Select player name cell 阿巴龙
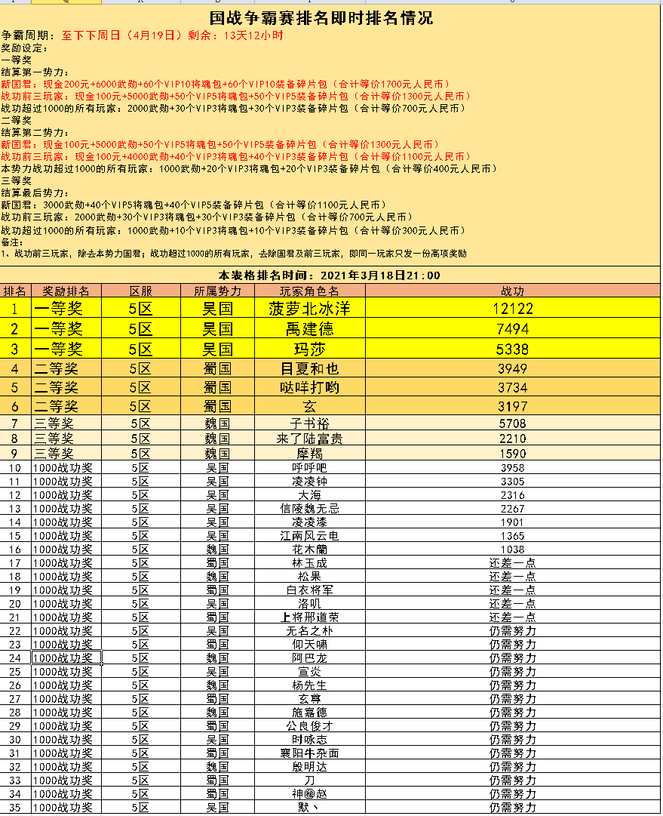 (x=310, y=657)
